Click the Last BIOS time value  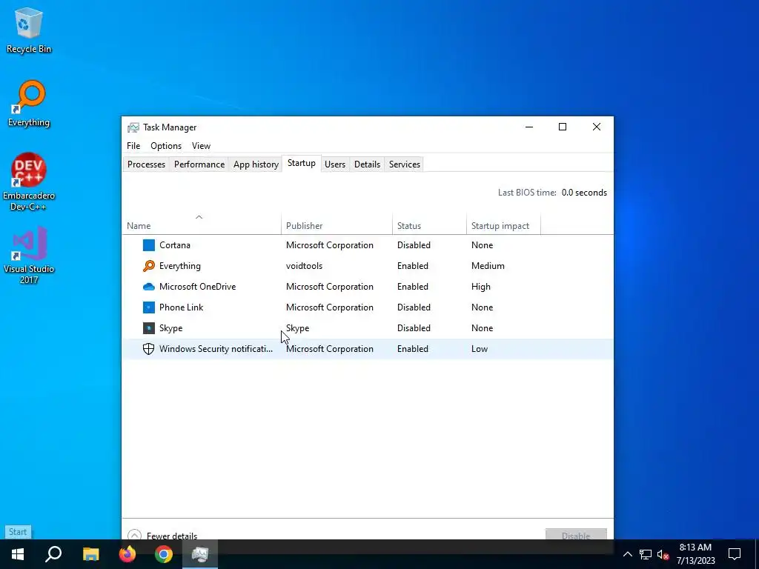pyautogui.click(x=584, y=193)
